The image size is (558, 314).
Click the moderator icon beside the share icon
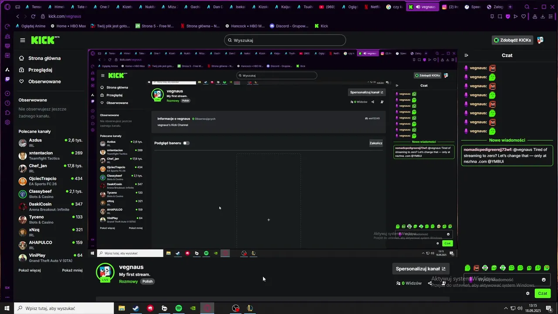tap(444, 283)
